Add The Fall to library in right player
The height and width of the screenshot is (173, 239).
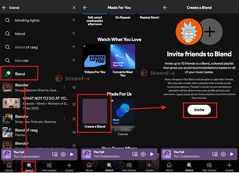223,154
